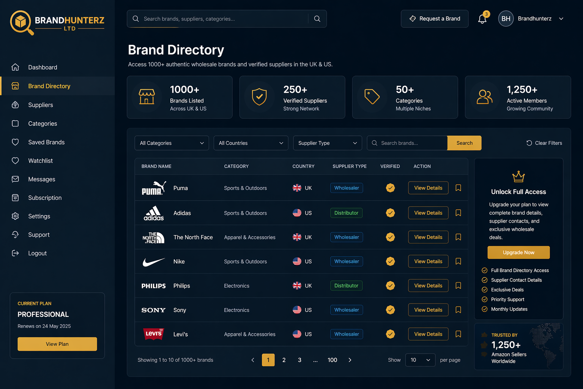Toggle bookmark on the Sony row

coord(458,310)
